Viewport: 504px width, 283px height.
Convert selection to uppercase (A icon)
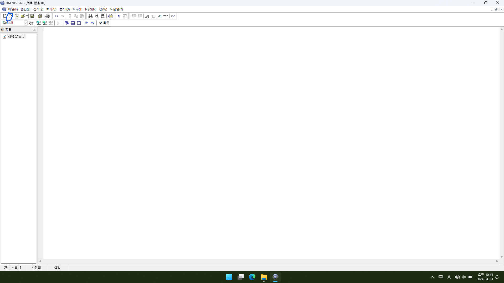(x=147, y=16)
